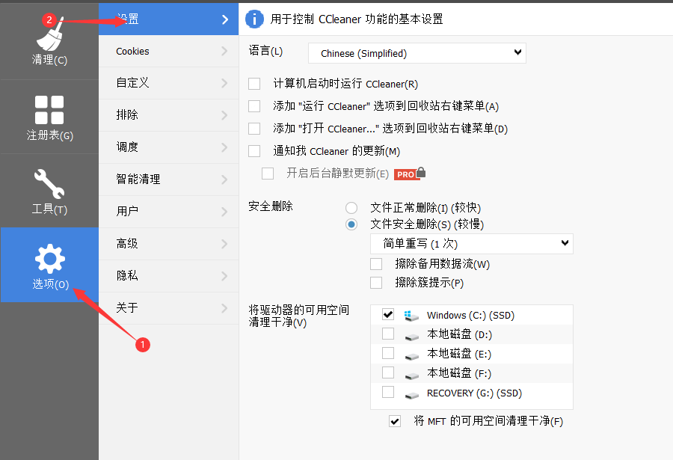Toggle 开启后台静默更新 checkbox

pyautogui.click(x=268, y=174)
